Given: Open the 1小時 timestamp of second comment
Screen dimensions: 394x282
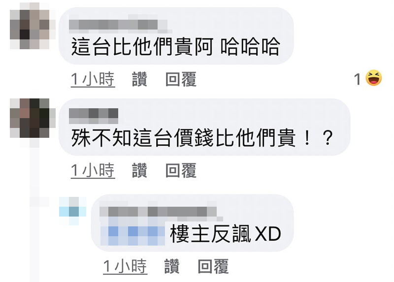Looking at the screenshot, I should (x=93, y=170).
